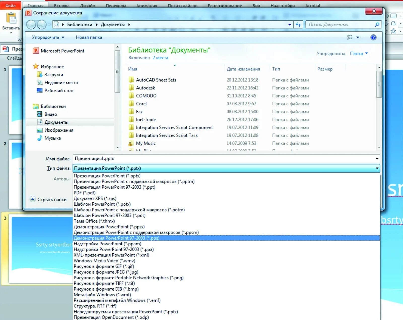Collapse the Тип файла file type dropdown
403x320 pixels.
pos(377,168)
